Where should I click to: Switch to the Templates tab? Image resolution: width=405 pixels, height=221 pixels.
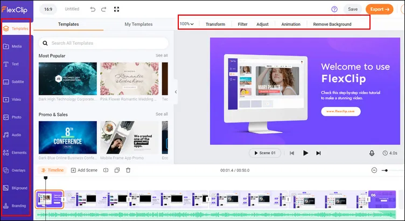point(68,24)
